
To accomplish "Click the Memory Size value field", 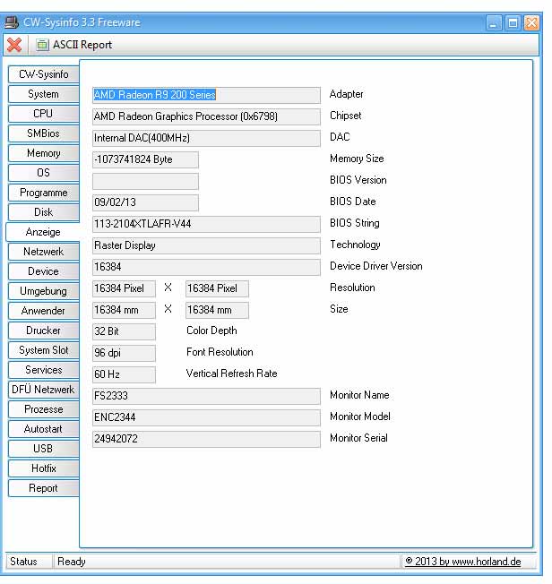I will pyautogui.click(x=145, y=159).
